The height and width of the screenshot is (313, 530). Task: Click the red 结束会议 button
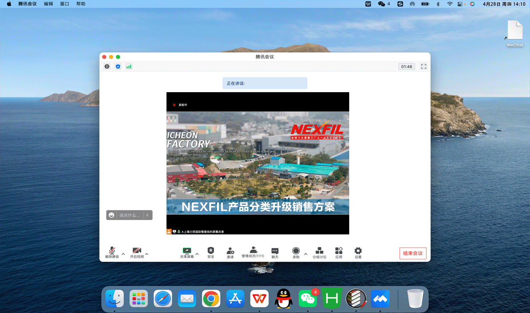tap(413, 253)
